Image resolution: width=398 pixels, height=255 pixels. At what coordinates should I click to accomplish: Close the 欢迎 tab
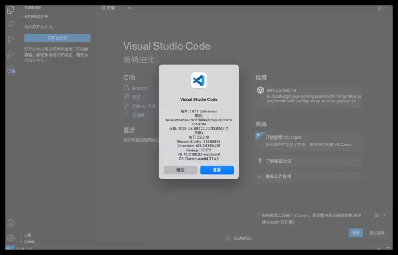click(129, 8)
